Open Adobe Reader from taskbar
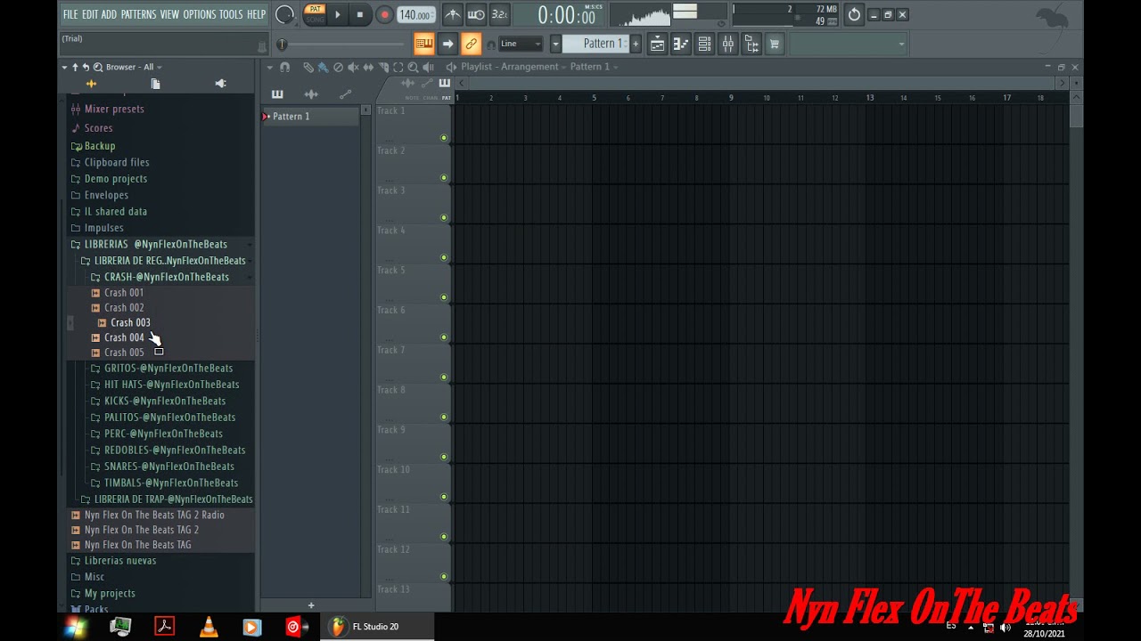 (x=164, y=627)
